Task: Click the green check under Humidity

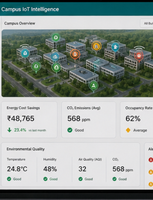Action: (x=46, y=179)
